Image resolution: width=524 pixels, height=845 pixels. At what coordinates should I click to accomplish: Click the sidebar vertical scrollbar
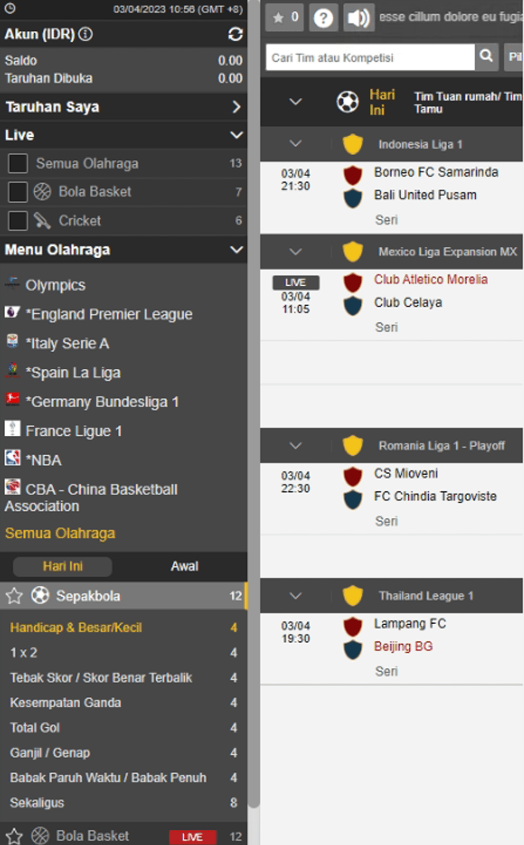[254, 410]
